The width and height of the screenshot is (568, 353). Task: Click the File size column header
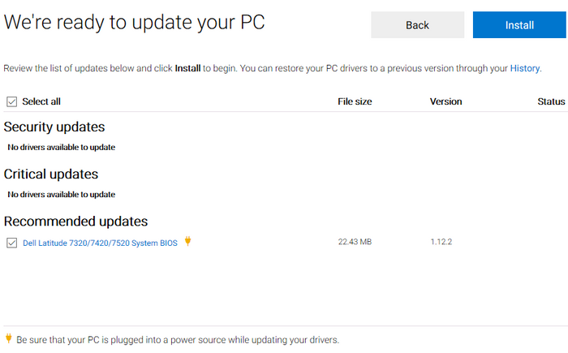tap(355, 101)
